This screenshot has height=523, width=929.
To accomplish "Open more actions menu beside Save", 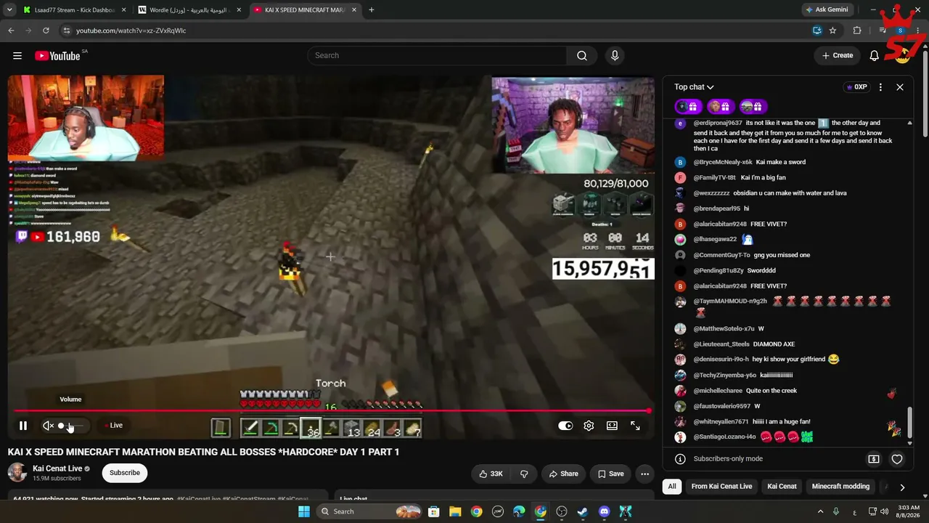I will 644,474.
